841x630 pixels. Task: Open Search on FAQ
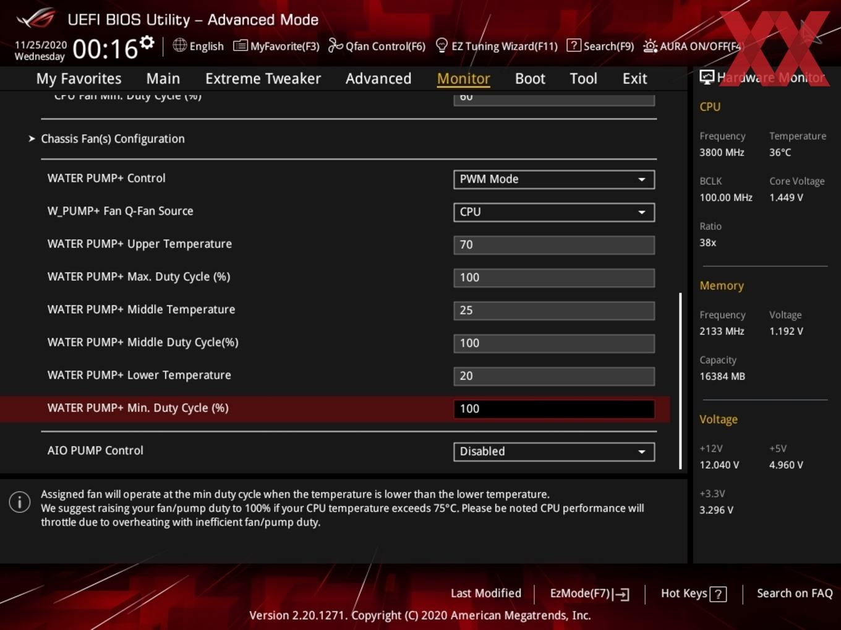click(795, 593)
